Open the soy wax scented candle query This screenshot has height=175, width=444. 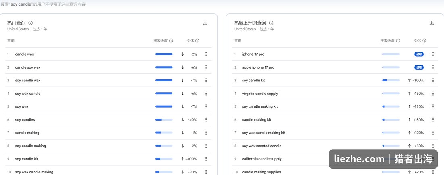(x=262, y=146)
